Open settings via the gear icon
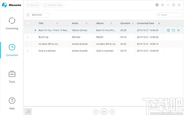The height and width of the screenshot is (115, 184). point(157,5)
